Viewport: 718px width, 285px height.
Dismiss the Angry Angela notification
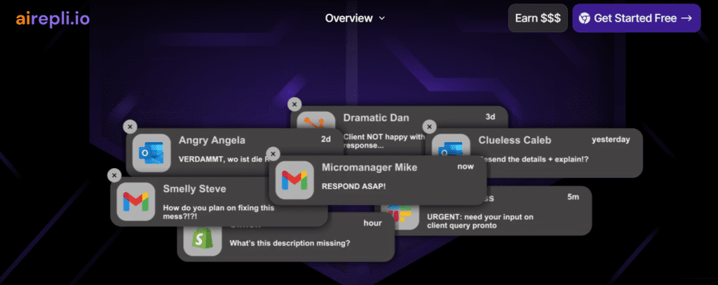[x=130, y=126]
